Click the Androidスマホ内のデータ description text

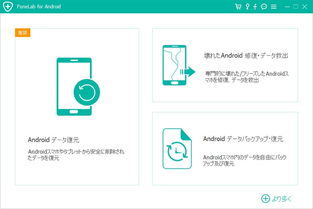point(245,160)
